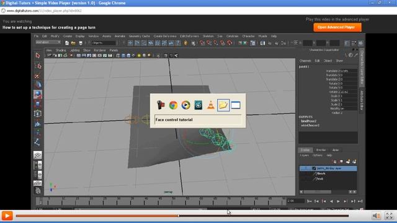Screen dimensions: 397x223
Task: Open the Animation menu set dropdown
Action: [x=48, y=42]
